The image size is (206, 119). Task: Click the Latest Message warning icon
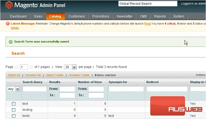(8, 24)
